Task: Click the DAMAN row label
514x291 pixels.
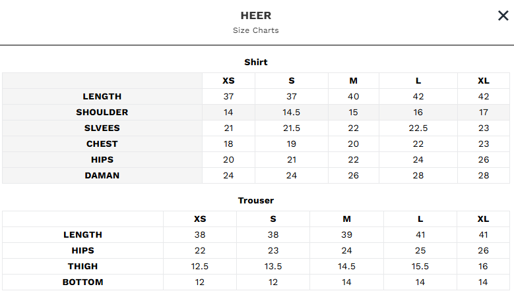Action: pyautogui.click(x=102, y=176)
